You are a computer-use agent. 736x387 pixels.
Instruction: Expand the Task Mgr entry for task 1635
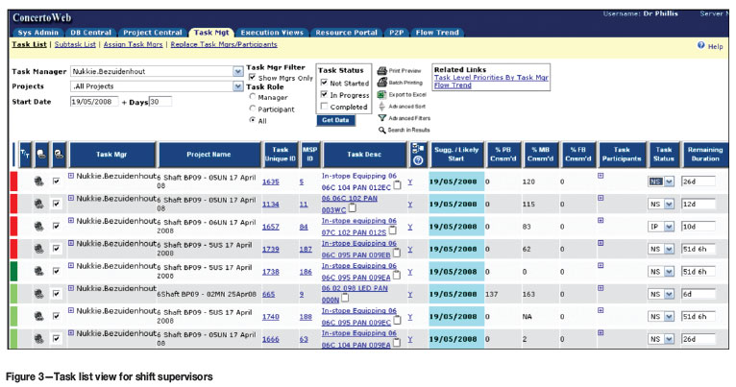pos(71,178)
